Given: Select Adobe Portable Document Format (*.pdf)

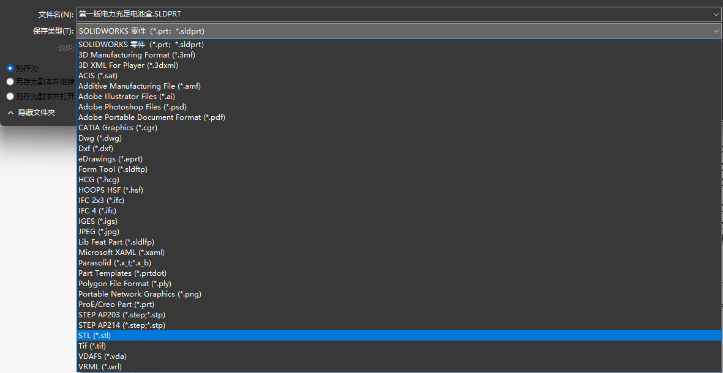Looking at the screenshot, I should coord(399,117).
